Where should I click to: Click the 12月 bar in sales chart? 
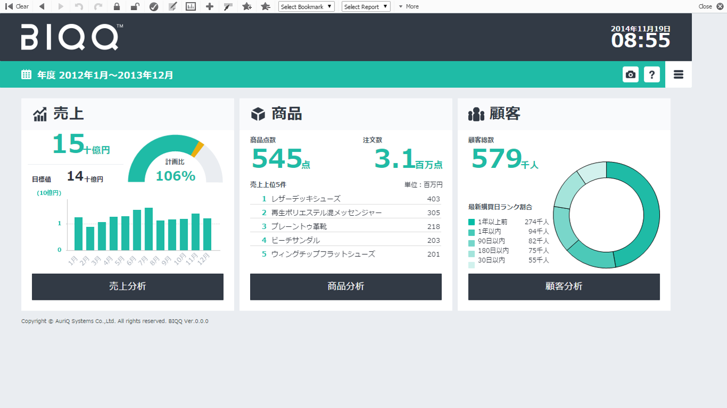click(207, 234)
